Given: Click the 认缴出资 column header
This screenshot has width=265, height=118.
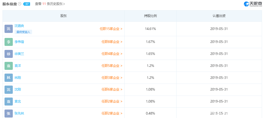Looking at the screenshot, I should [219, 16].
